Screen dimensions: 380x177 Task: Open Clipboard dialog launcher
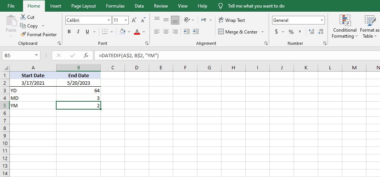[x=59, y=43]
